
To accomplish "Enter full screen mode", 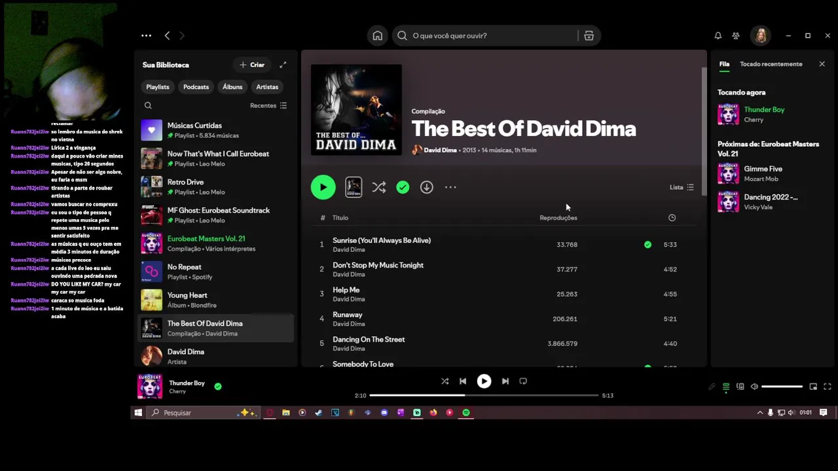I will 828,387.
